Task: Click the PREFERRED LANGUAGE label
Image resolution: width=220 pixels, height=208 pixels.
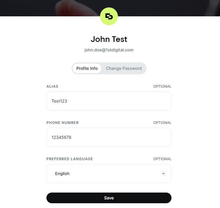Action: 70,159
